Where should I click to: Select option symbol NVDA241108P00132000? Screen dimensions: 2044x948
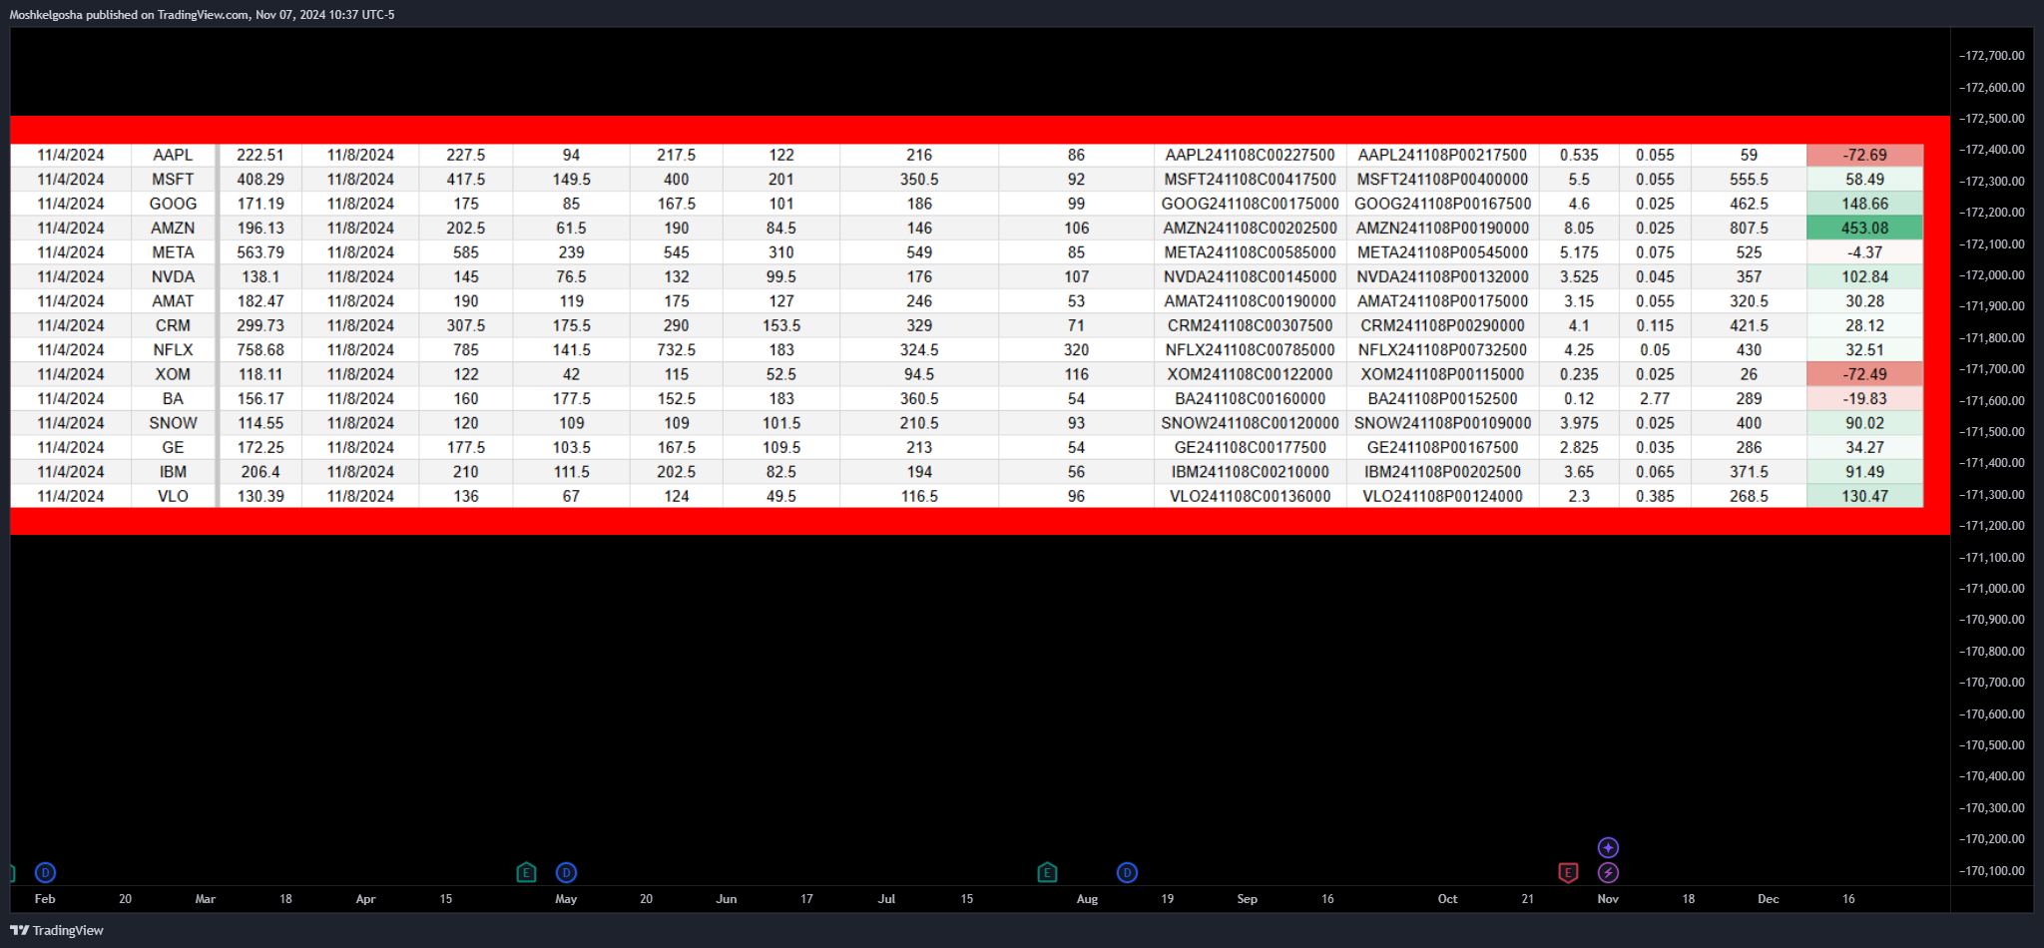click(x=1442, y=276)
